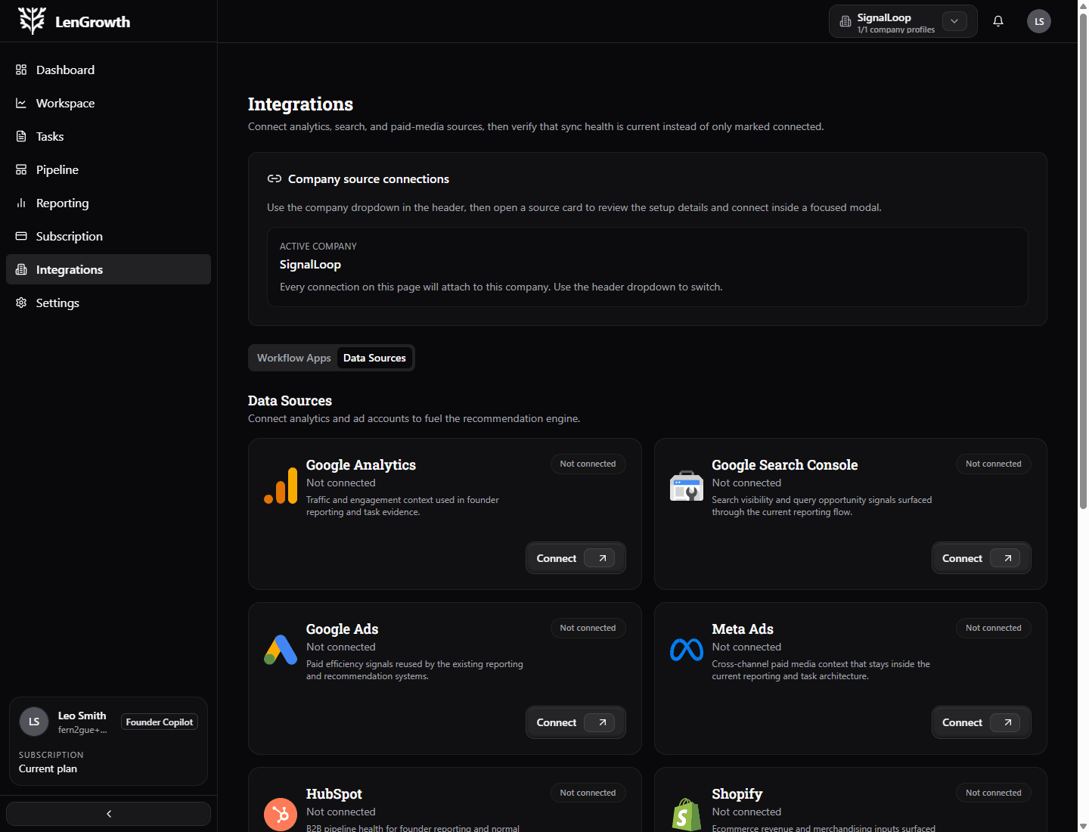
Task: Click the 'Shopify' card title
Action: click(x=737, y=794)
